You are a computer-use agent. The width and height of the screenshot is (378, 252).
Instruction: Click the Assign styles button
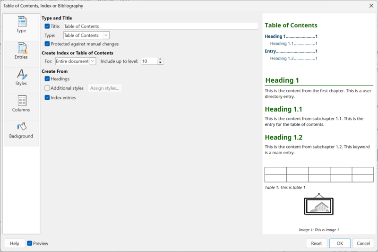(x=104, y=88)
